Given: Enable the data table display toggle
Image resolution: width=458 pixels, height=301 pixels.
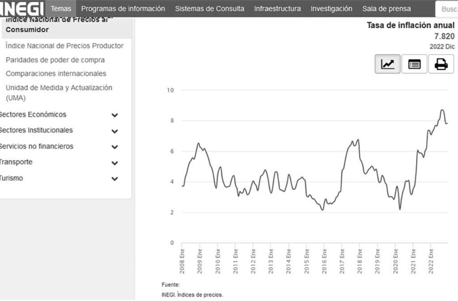Looking at the screenshot, I should tap(414, 64).
